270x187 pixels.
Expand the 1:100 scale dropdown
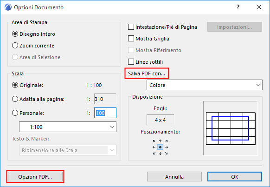click(x=68, y=127)
